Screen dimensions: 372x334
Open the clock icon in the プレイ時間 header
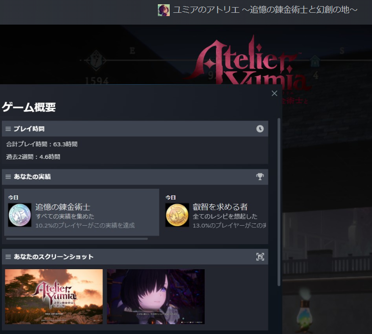(260, 129)
